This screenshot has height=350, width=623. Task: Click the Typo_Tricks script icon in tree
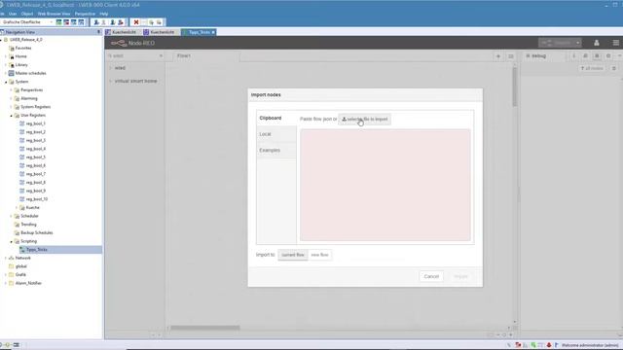[22, 250]
